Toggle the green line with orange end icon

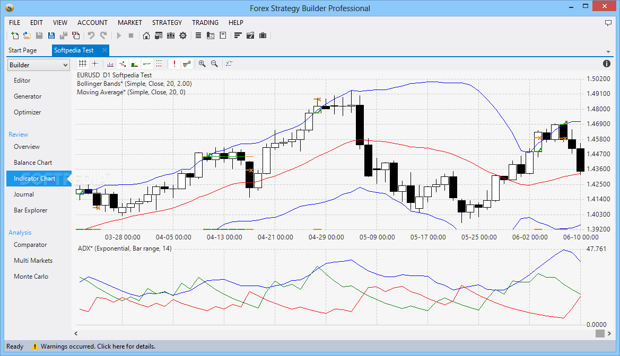tap(147, 64)
